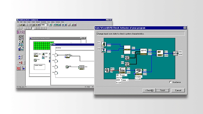Select B17 Set/Reset block in Auto Wizard
This screenshot has height=114, width=203.
pyautogui.click(x=160, y=53)
